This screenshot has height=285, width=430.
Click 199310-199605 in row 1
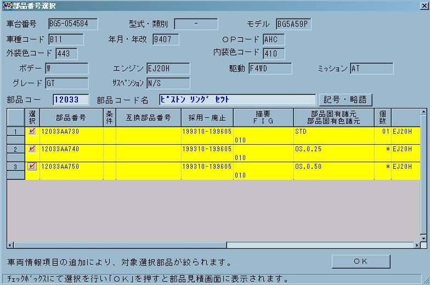point(207,132)
